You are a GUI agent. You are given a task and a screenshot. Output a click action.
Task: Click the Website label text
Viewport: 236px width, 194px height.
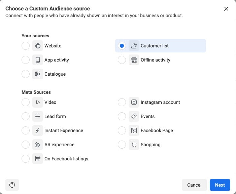53,46
